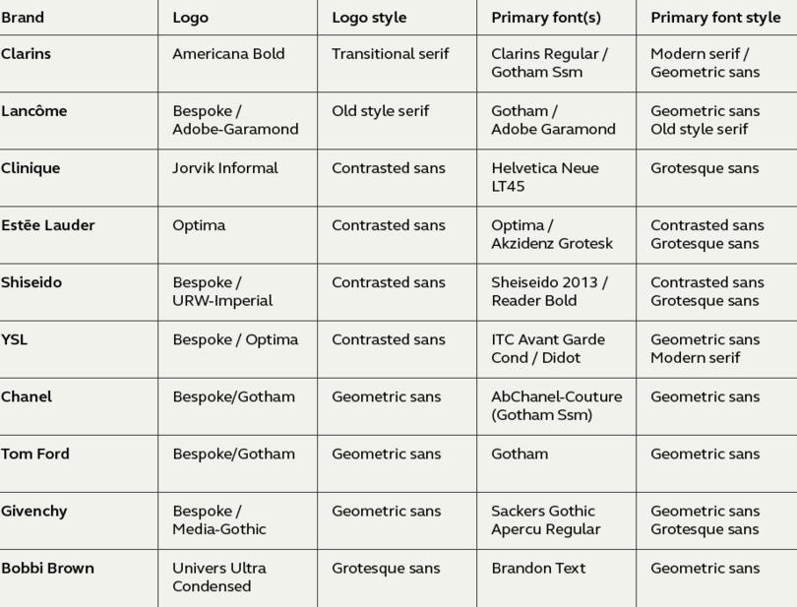Select the AbChanel-Couture font cell

point(556,406)
